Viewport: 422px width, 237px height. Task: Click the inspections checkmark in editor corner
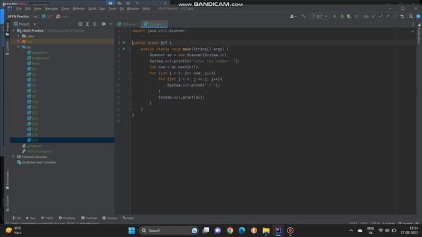[x=413, y=31]
